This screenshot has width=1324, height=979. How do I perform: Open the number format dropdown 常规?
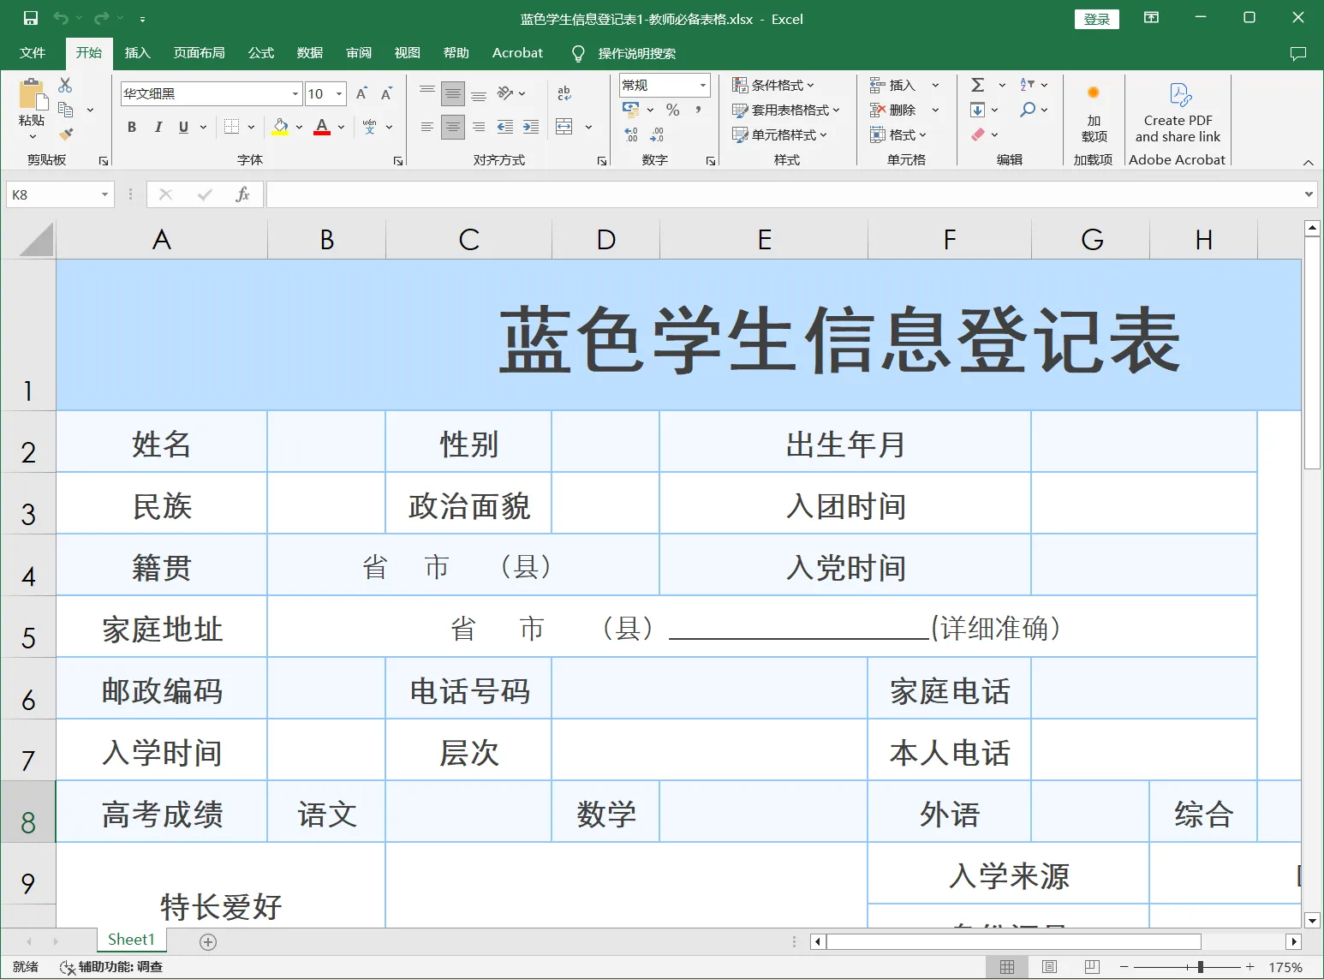pos(703,85)
